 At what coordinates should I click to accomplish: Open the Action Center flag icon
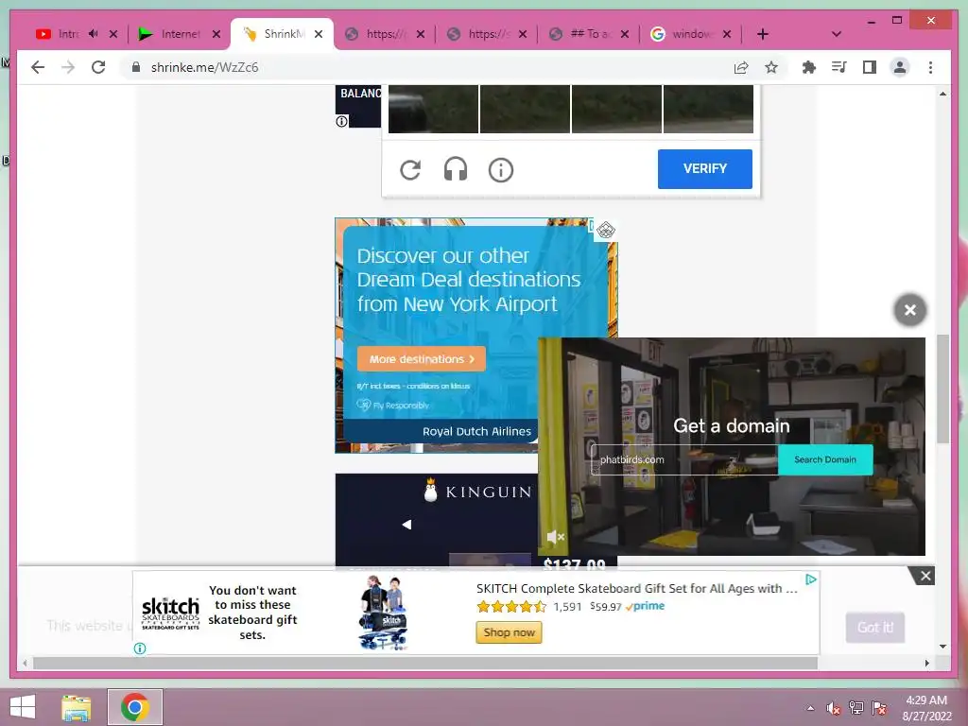879,708
